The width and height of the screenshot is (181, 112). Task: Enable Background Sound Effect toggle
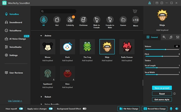(85, 109)
